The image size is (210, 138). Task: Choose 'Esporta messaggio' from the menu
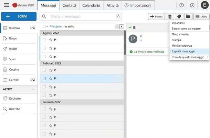pyautogui.click(x=183, y=51)
